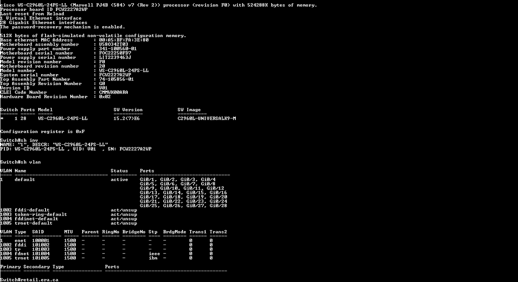Click the 'Switch#sh inv' command line

[19, 140]
